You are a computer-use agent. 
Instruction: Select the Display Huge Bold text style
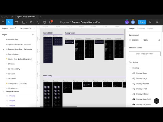[x=143, y=99]
